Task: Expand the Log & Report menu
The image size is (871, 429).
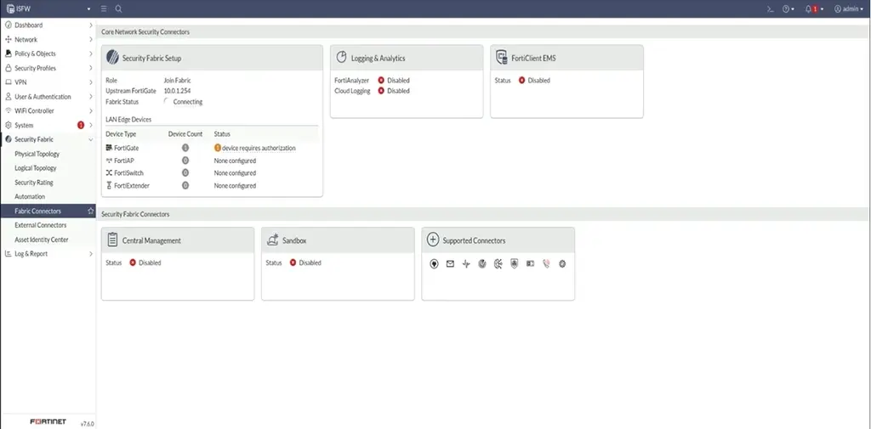Action: [48, 254]
